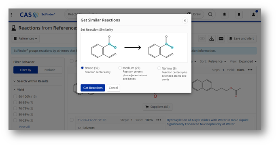Select Narrow (9) similarity option
This screenshot has height=147, width=278.
(x=159, y=68)
